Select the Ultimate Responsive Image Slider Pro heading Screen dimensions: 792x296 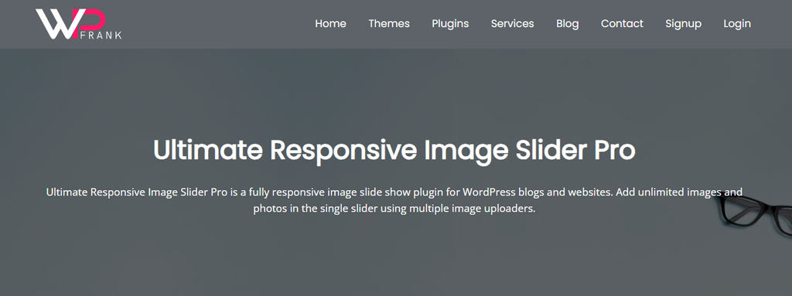click(x=394, y=150)
